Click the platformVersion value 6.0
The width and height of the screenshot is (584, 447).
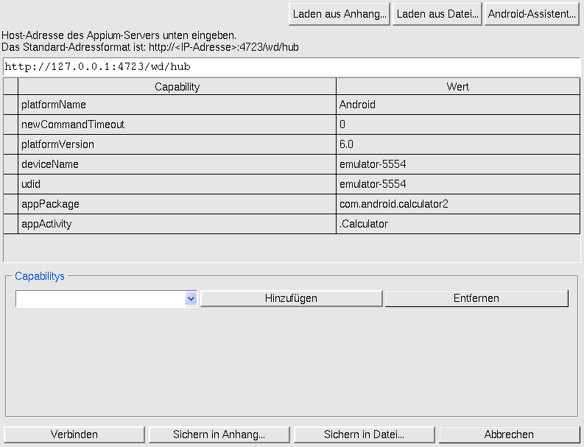[x=457, y=144]
